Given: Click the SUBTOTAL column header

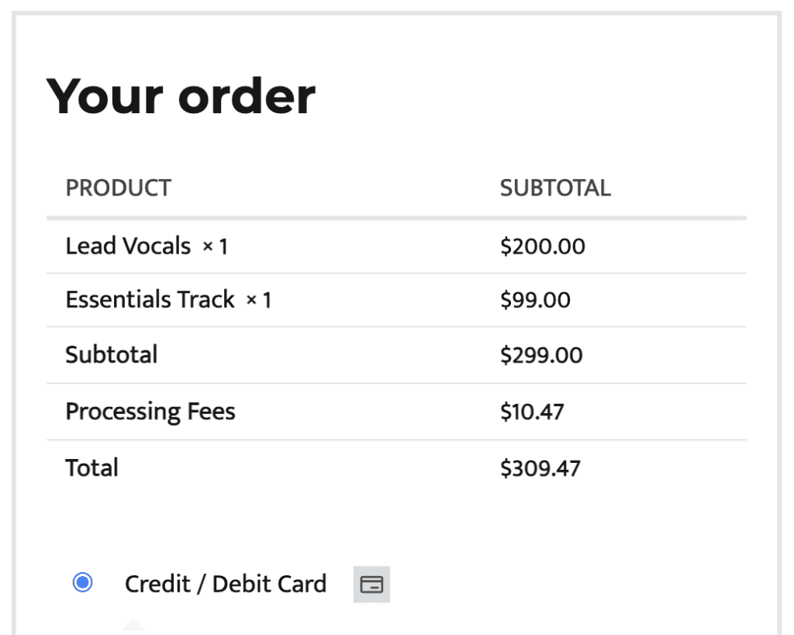Looking at the screenshot, I should [555, 188].
